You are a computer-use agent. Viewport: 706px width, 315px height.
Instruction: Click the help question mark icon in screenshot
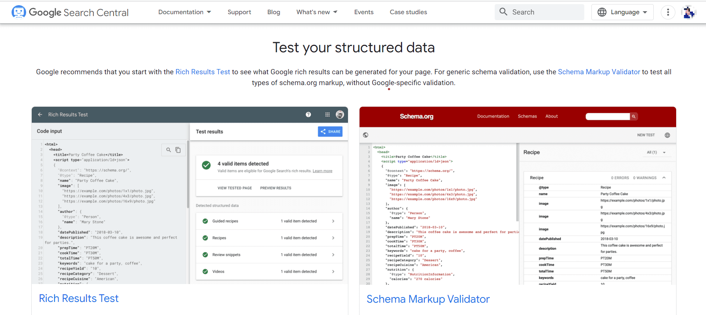308,115
